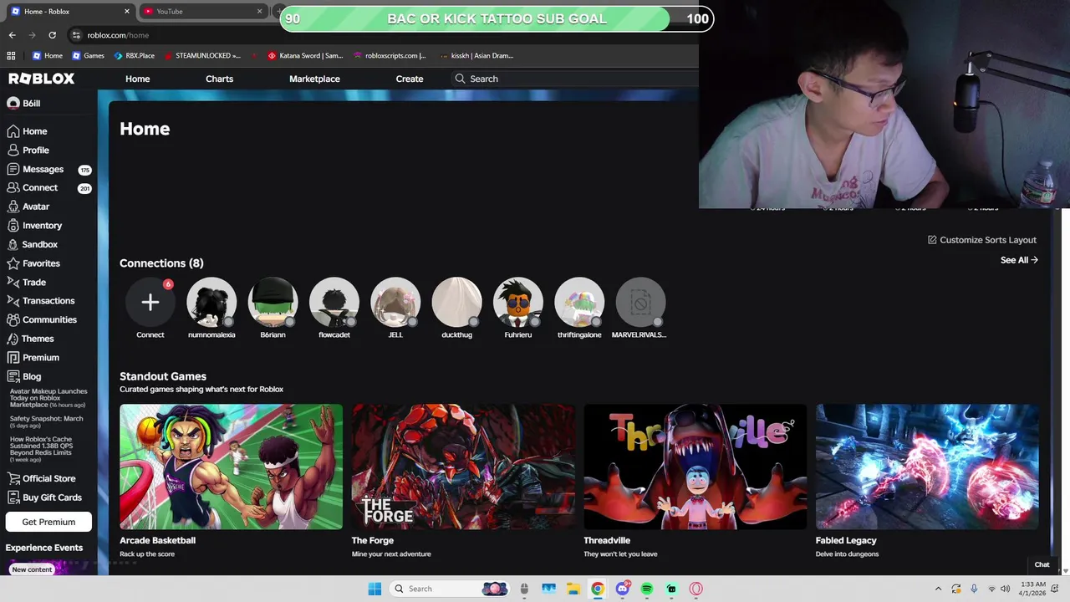The height and width of the screenshot is (602, 1070).
Task: Open the Charts tab in Roblox navbar
Action: 219,79
